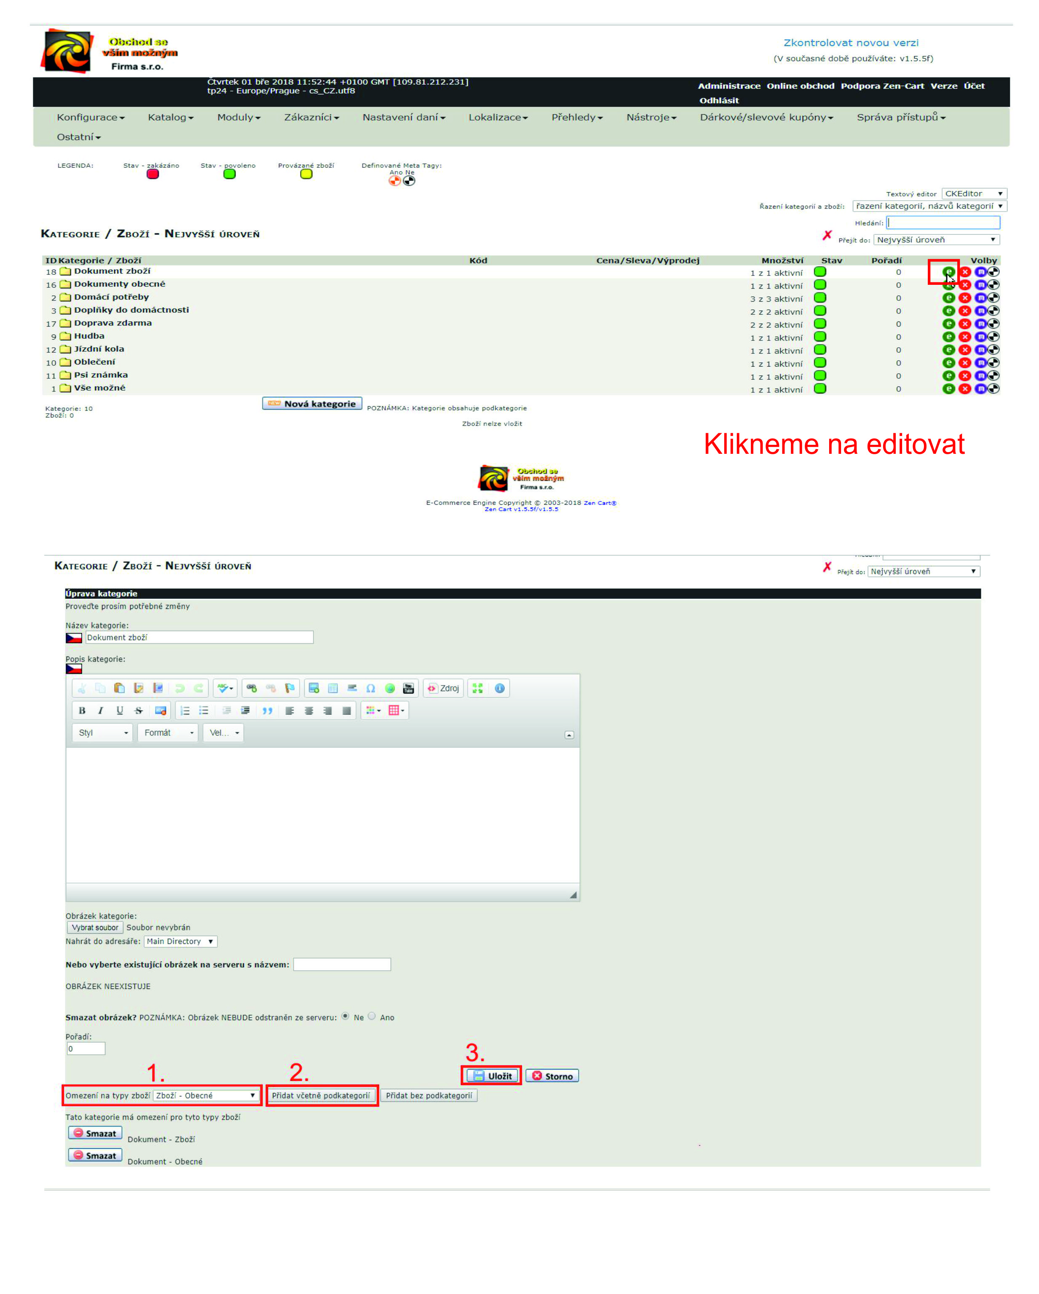Viewport: 1039px width, 1294px height.
Task: Insert special character (omega) icon
Action: (370, 688)
